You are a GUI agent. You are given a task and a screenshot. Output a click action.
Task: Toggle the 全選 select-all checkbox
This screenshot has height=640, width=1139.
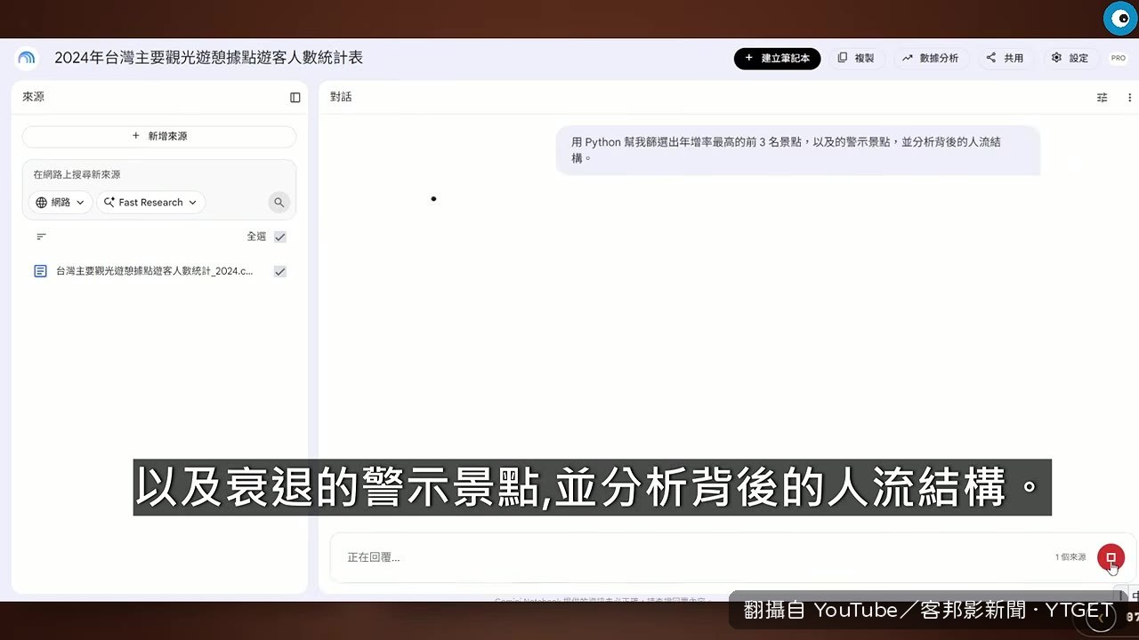[280, 236]
